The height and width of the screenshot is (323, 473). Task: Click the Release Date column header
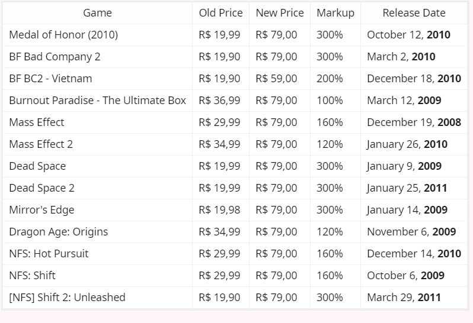(414, 13)
